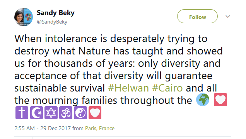Click the star and crescent emoji

(x=36, y=113)
